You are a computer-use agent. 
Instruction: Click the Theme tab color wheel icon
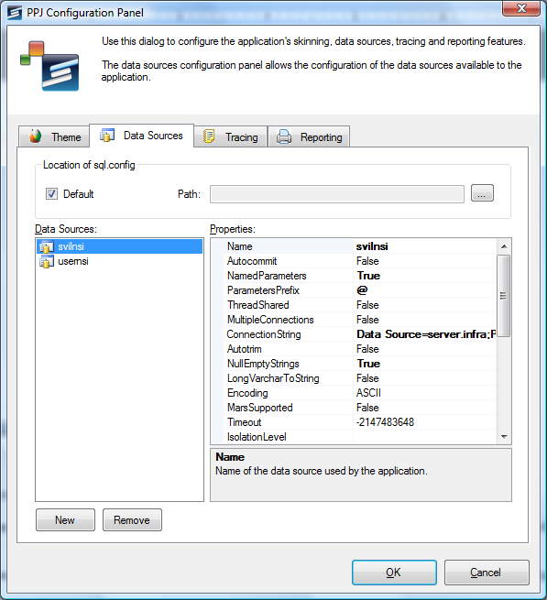pos(35,136)
